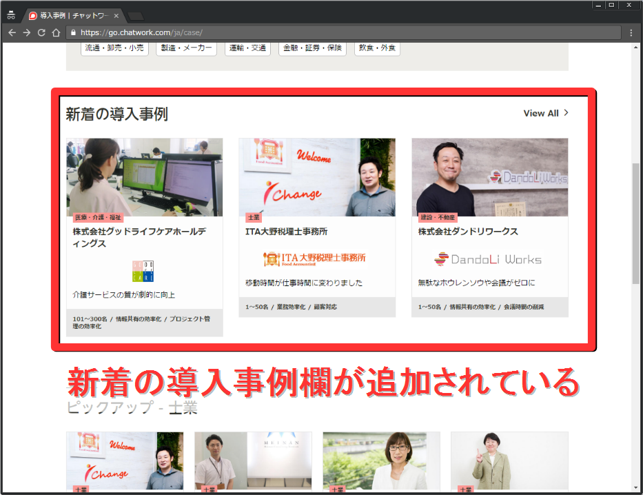Open pickup thumbnail with MEINAN sign

[253, 461]
